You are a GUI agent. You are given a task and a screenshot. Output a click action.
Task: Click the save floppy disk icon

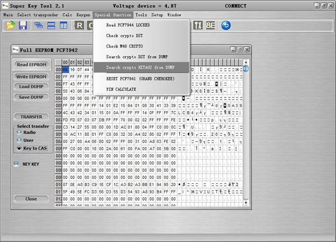point(23,25)
